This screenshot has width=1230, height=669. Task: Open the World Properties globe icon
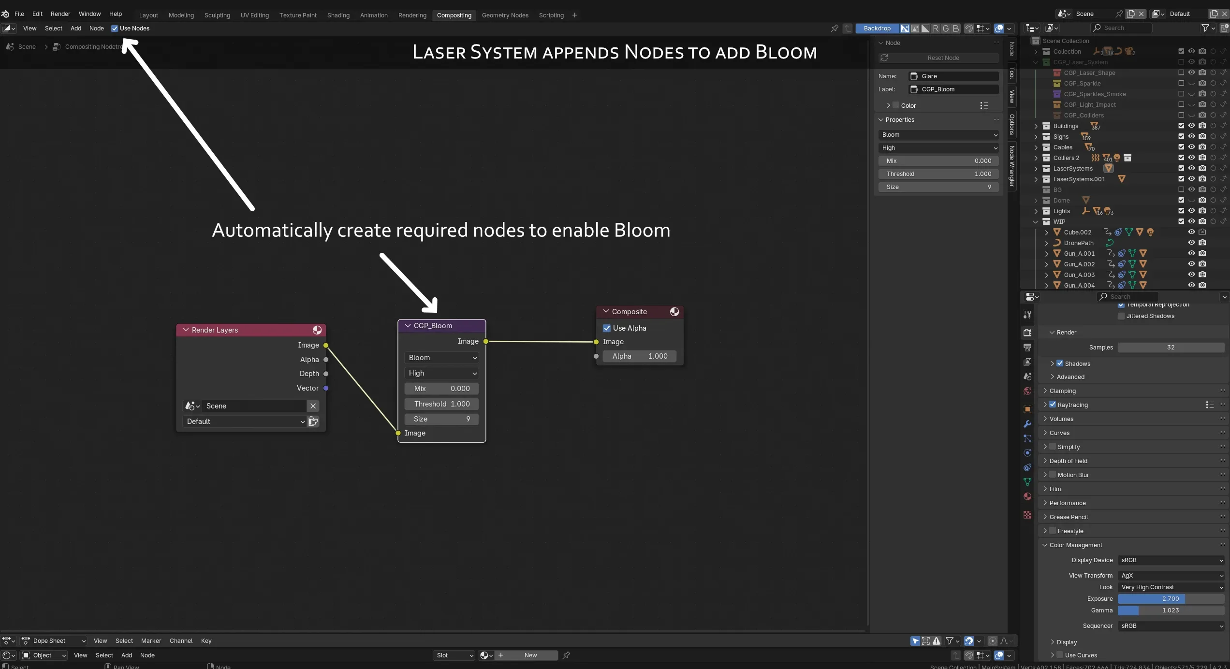point(1027,391)
